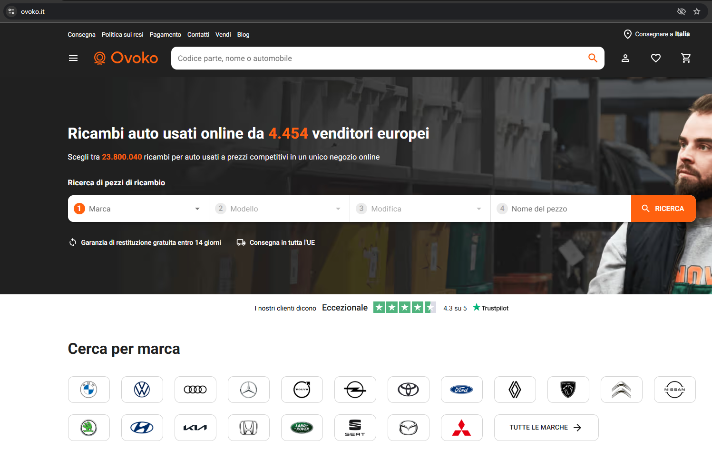Screen dimensions: 712x451
Task: Click TUTTE LE MARCHE button
Action: coord(546,428)
